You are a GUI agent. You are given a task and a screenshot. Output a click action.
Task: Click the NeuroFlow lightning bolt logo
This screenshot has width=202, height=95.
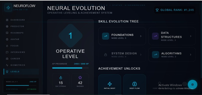pos(8,8)
